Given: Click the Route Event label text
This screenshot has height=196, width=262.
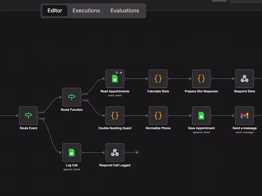Looking at the screenshot, I should pos(28,128).
